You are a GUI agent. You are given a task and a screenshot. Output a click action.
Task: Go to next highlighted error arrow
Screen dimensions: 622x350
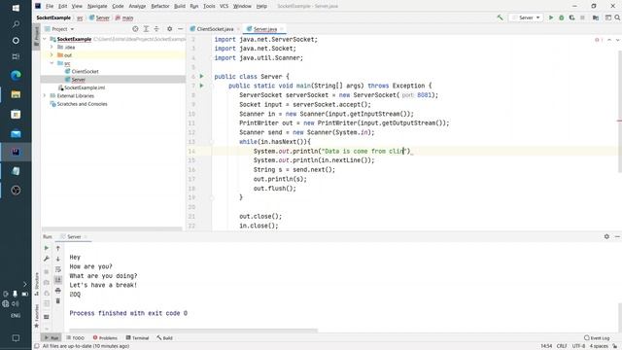click(617, 40)
